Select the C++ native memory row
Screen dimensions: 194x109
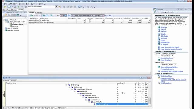click(x=89, y=22)
